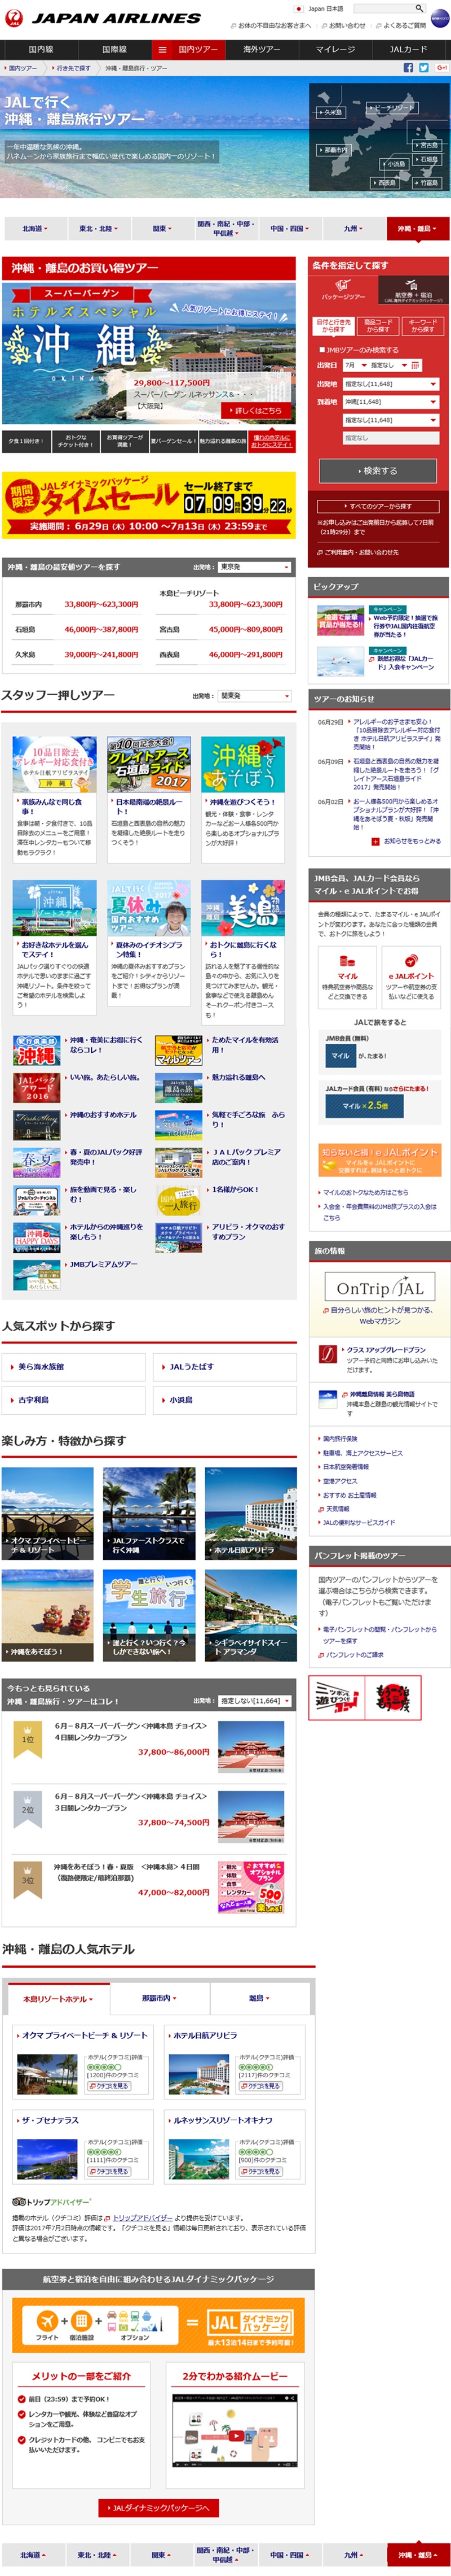Open the 宿泊地 dropdown in the search panel
The width and height of the screenshot is (451, 2576).
[x=390, y=420]
